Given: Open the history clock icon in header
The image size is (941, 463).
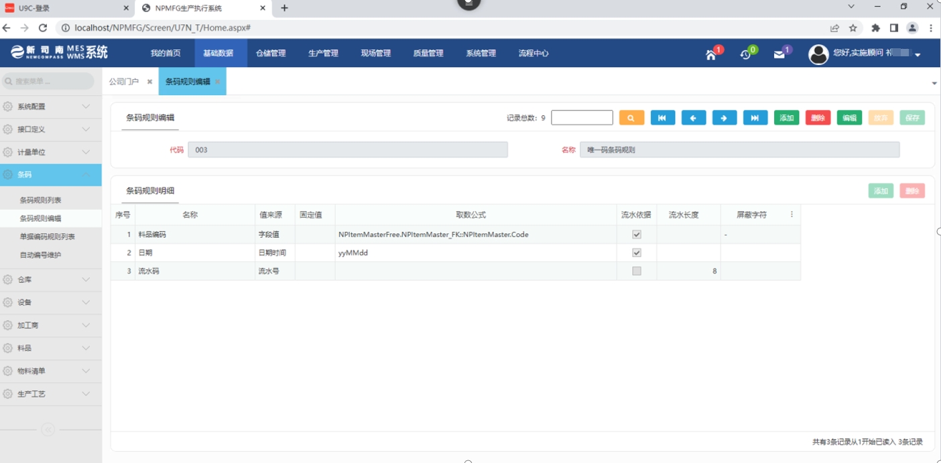Looking at the screenshot, I should pyautogui.click(x=745, y=54).
